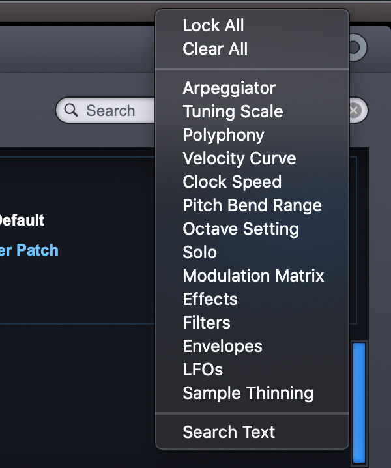Toggle Polyphony lock in the menu
This screenshot has height=468, width=391.
pyautogui.click(x=252, y=135)
